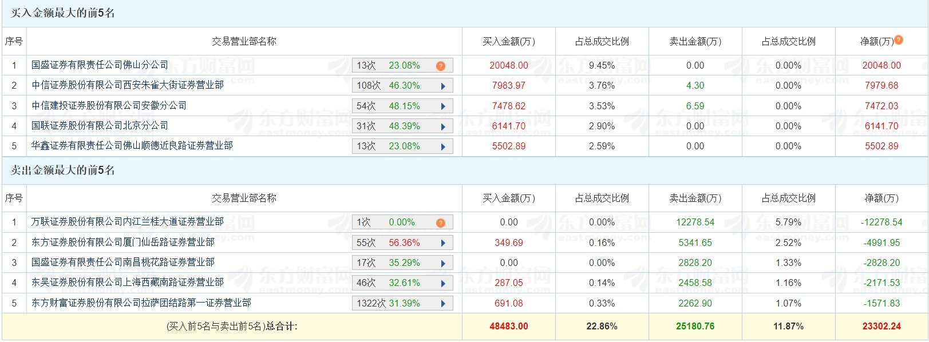Click 卖出金额最大的前5名 section title

[62, 170]
